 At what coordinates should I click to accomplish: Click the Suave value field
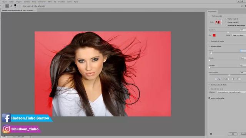(243, 51)
